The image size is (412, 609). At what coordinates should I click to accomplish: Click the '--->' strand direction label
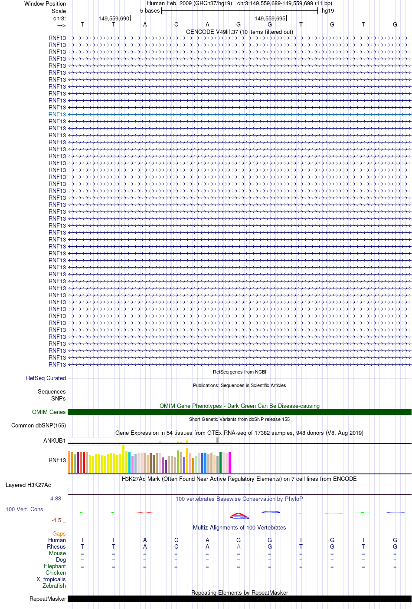coord(61,25)
